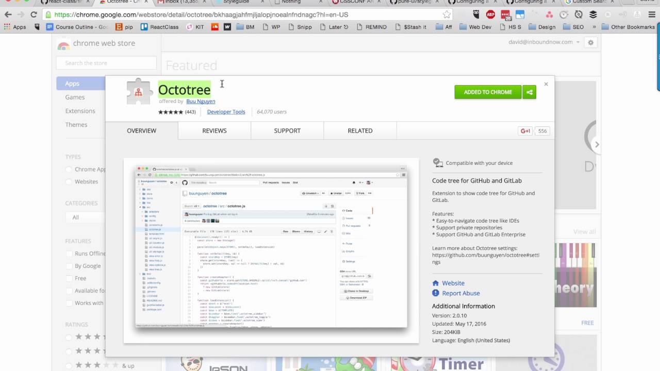Open the Apps grid shortcut in bookmarks bar
The image size is (660, 371).
point(15,27)
